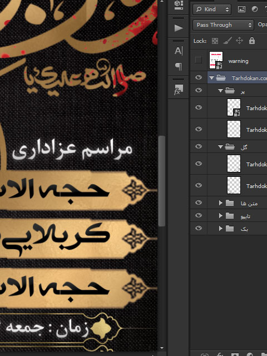Viewport: 267px width, 356px height.
Task: Select the warning layer name
Action: point(238,61)
